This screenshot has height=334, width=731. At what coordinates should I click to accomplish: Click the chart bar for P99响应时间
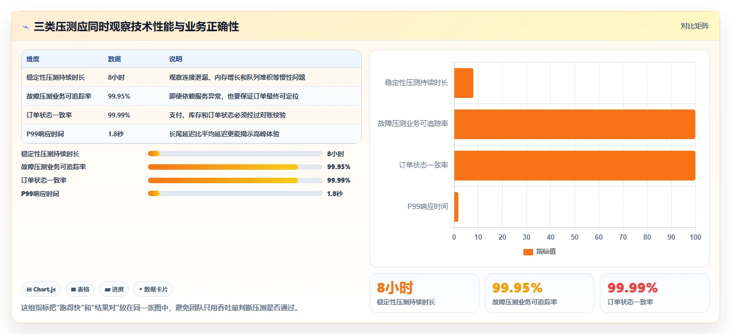(x=456, y=207)
